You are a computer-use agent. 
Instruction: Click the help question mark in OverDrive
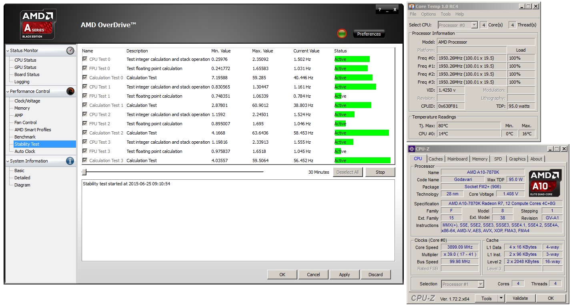[380, 10]
